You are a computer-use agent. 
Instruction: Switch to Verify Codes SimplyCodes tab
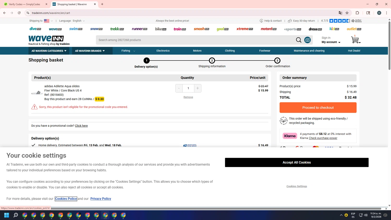coord(25,4)
